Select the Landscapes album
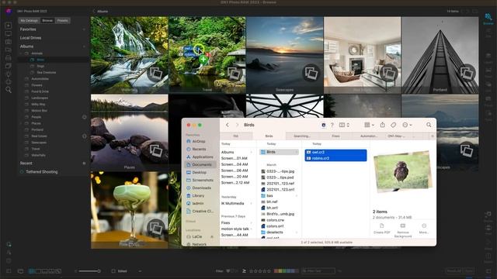The image size is (497, 279). 40,98
